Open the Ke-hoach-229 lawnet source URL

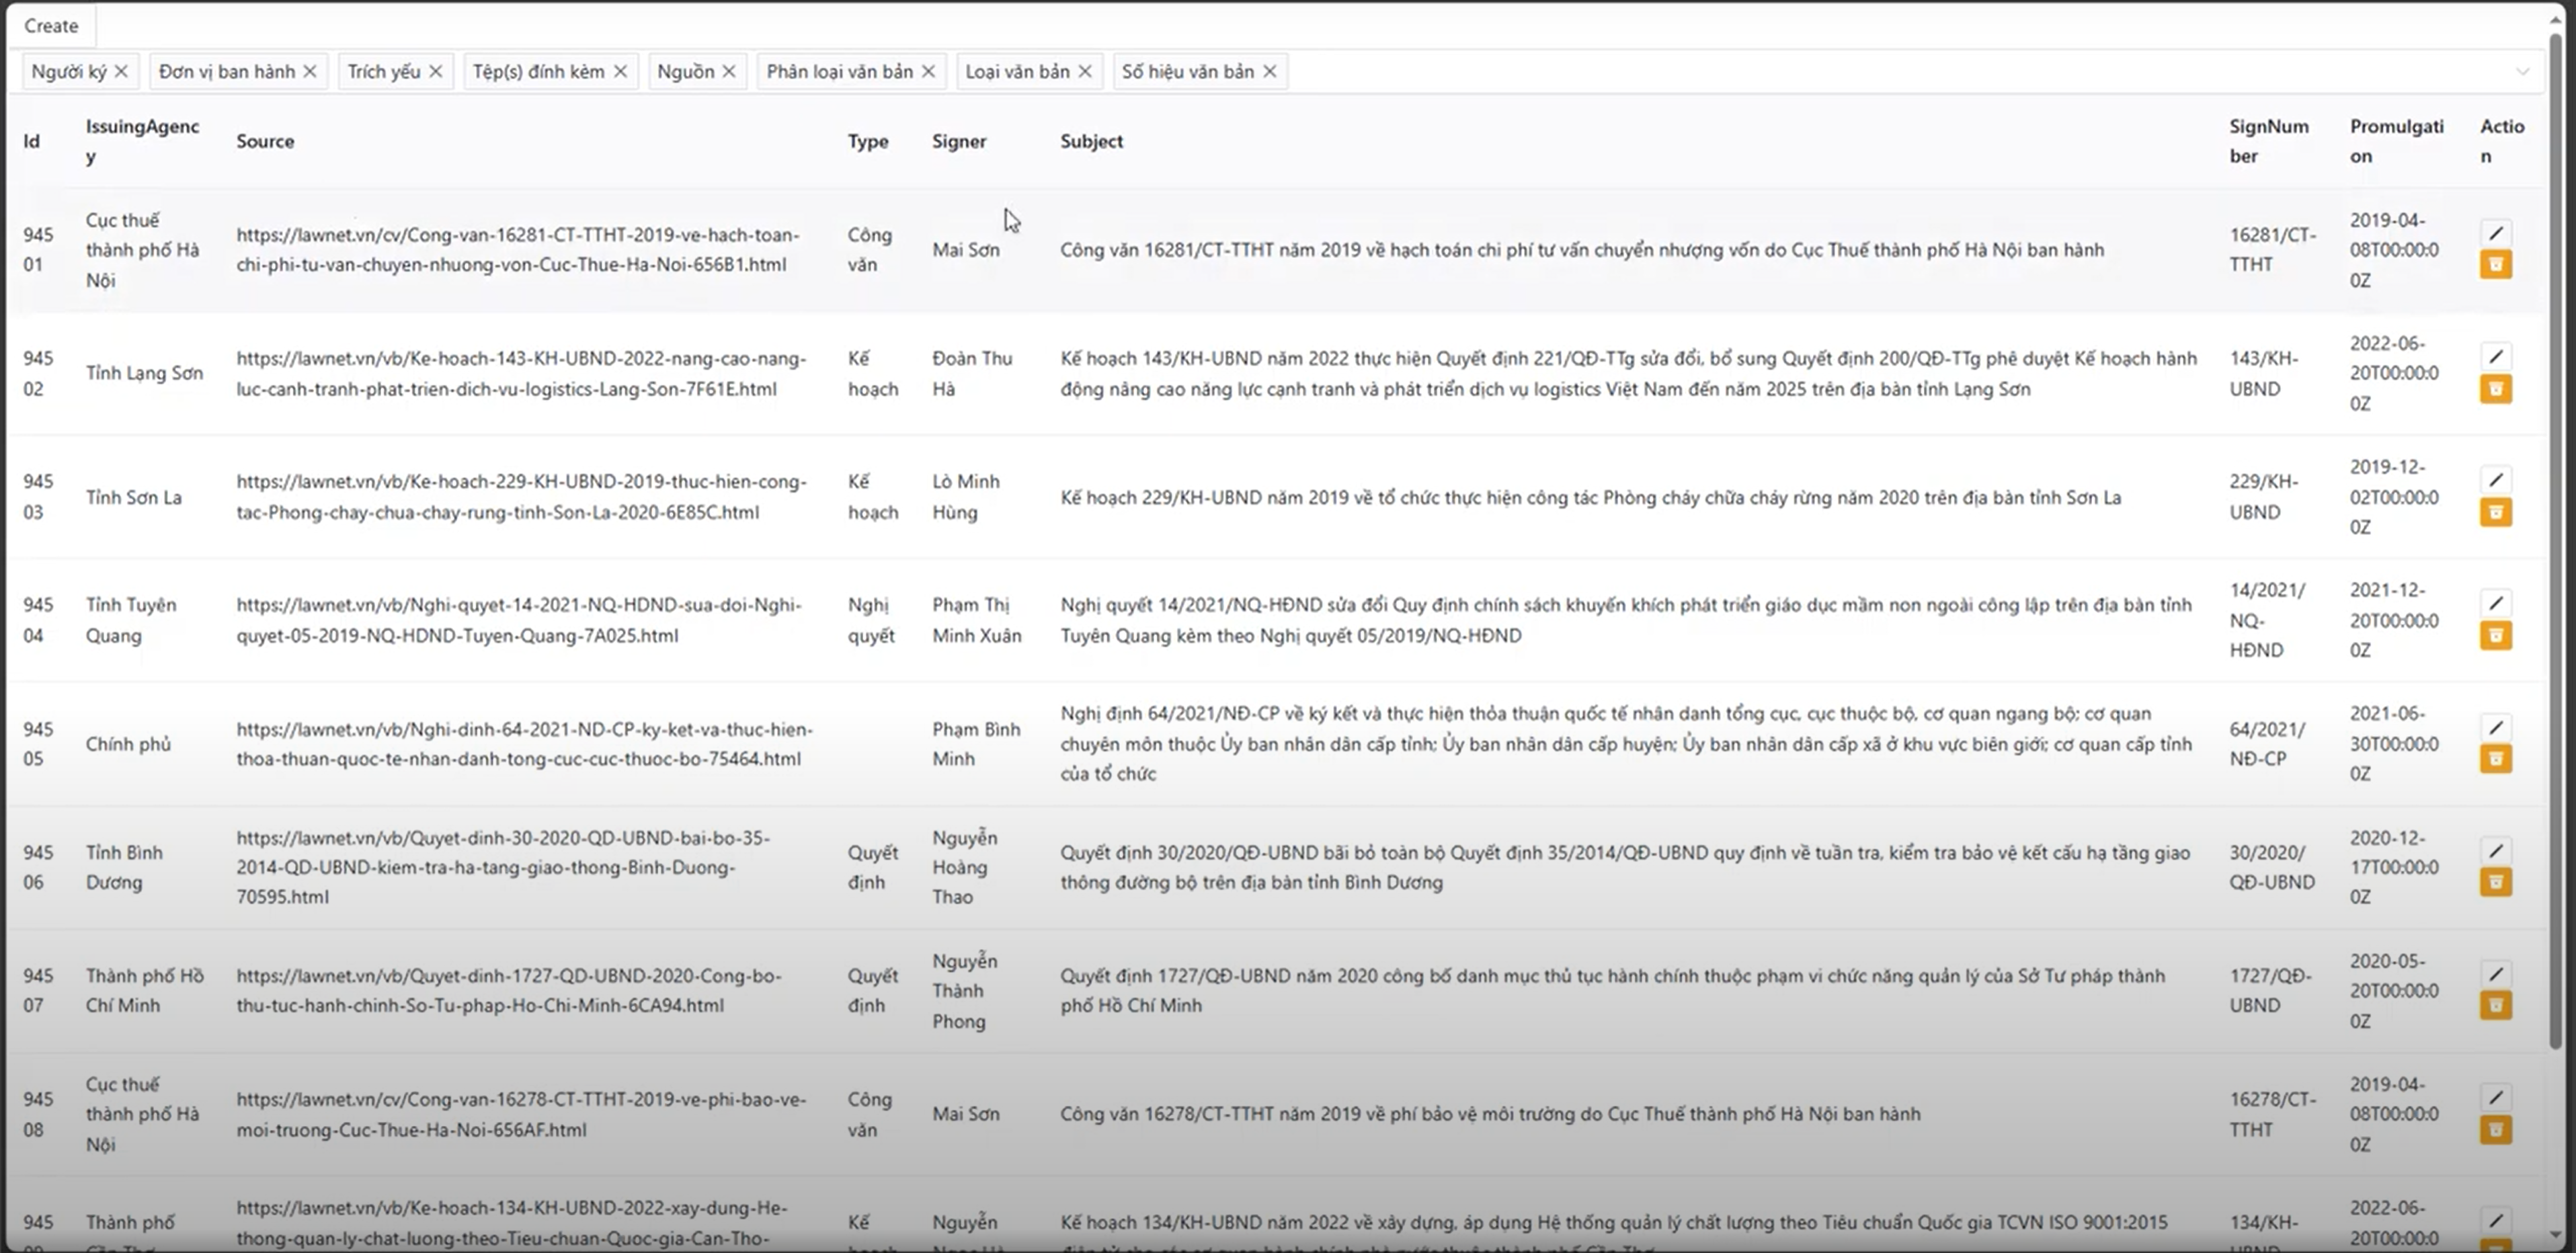(521, 496)
